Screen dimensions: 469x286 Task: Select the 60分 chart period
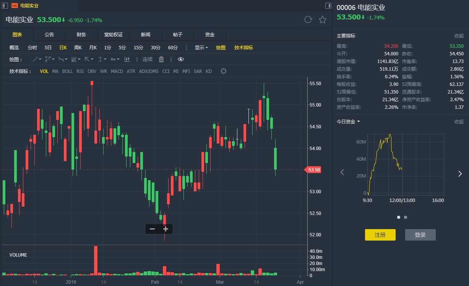pos(173,48)
